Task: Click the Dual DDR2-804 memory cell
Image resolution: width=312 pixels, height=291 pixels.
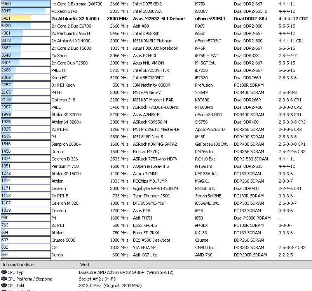Action: (250, 19)
